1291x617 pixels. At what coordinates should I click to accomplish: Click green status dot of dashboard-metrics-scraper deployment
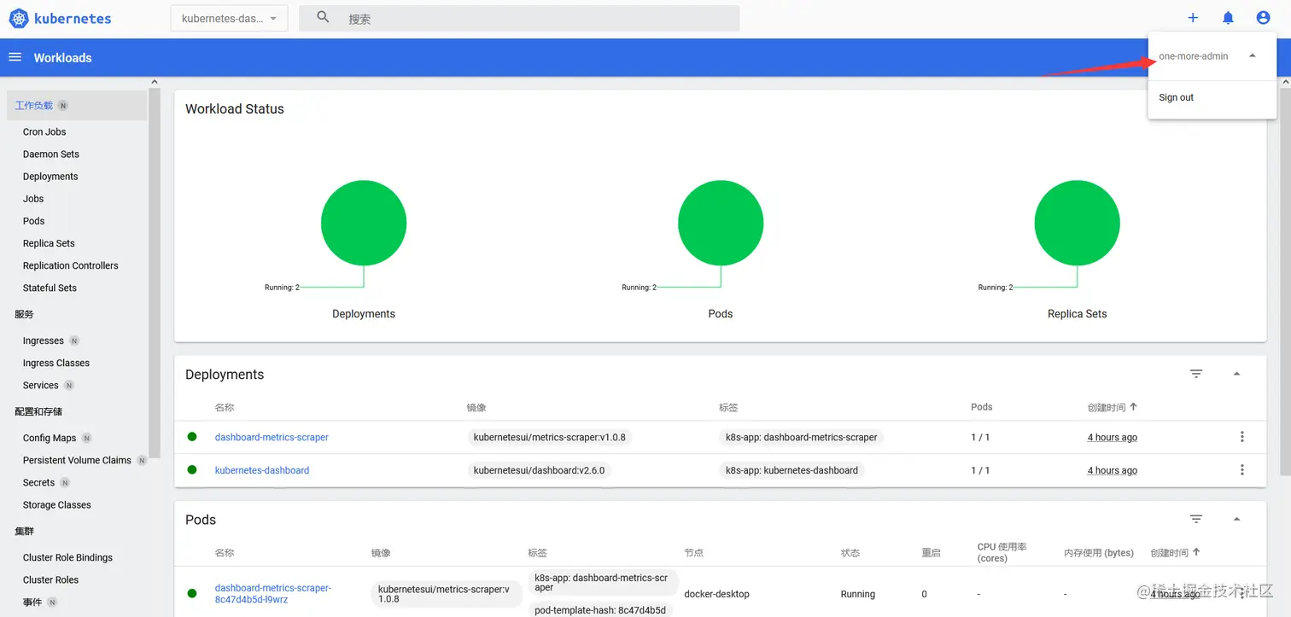192,436
